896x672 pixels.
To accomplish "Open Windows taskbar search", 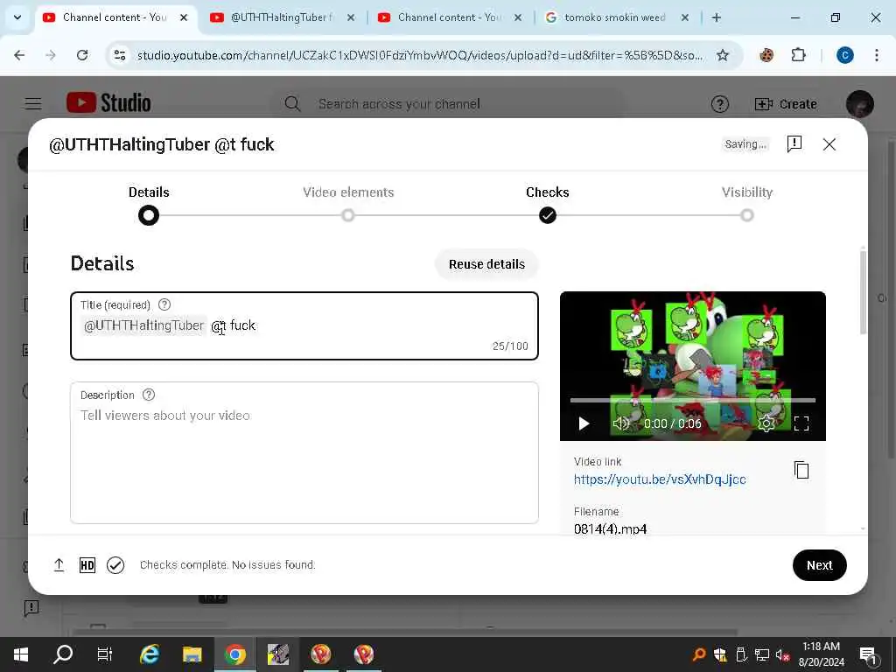I will [x=63, y=654].
